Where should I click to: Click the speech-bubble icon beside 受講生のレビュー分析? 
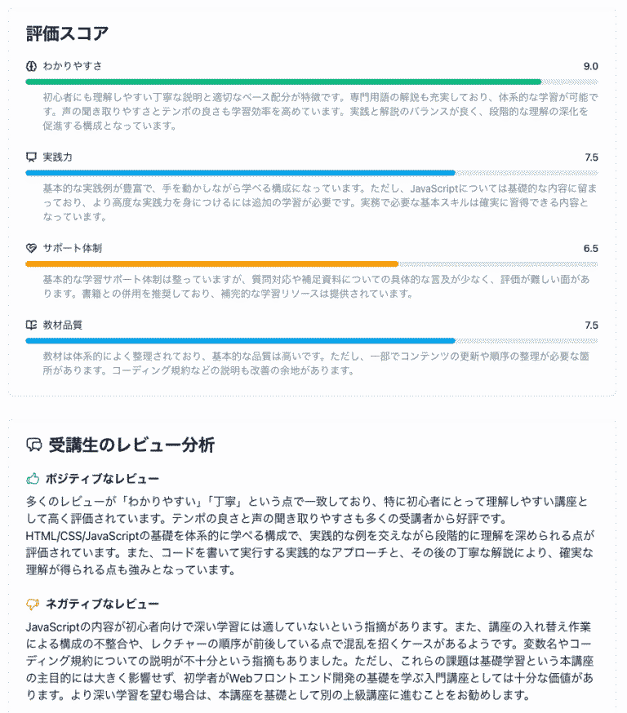(x=34, y=445)
